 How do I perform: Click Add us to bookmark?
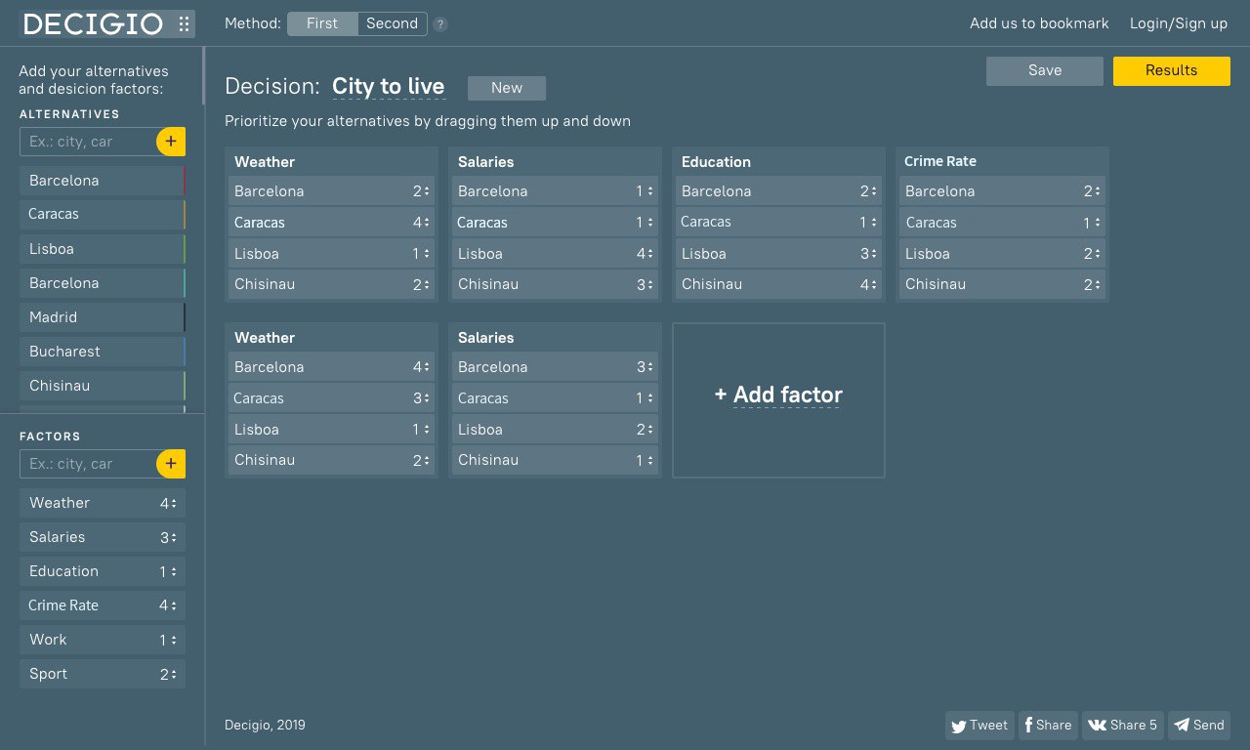click(1039, 23)
